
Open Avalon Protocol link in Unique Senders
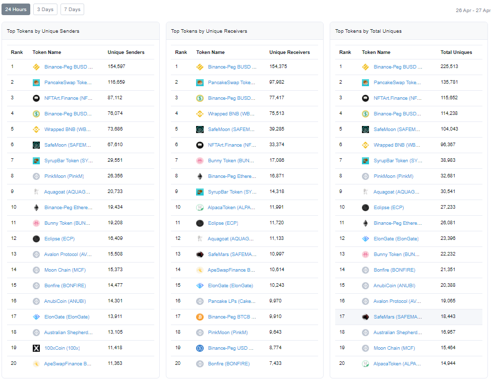(68, 254)
